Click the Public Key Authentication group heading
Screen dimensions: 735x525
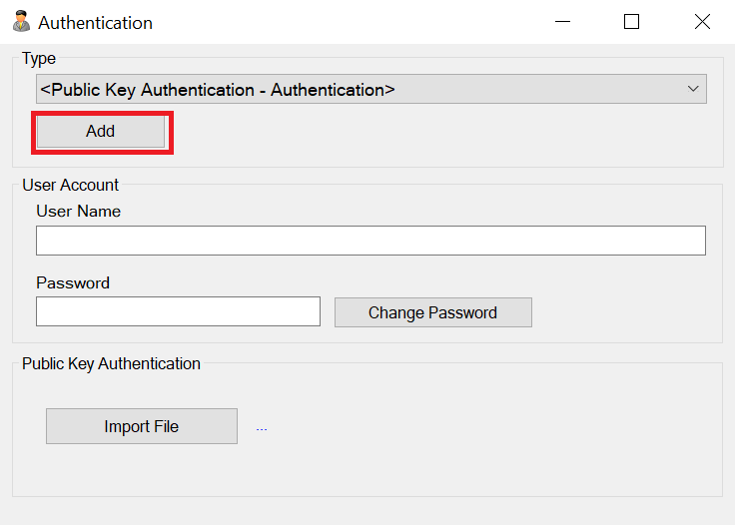[111, 364]
